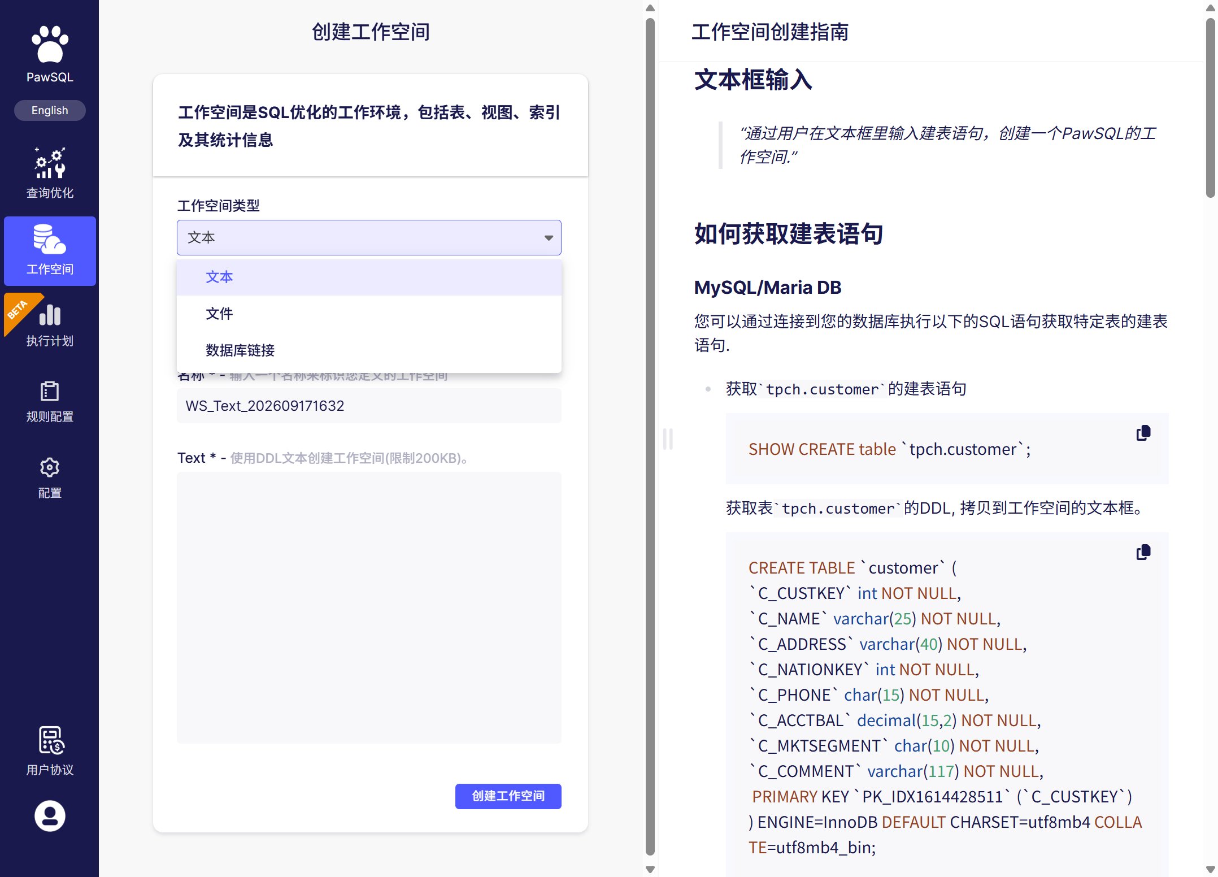This screenshot has height=877, width=1218.
Task: Click the workspace name input WS_Text_202609171632
Action: 369,406
